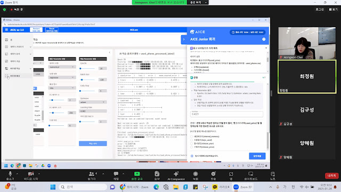Select the internal_memory radio option
This screenshot has height=192, width=341.
192,137
